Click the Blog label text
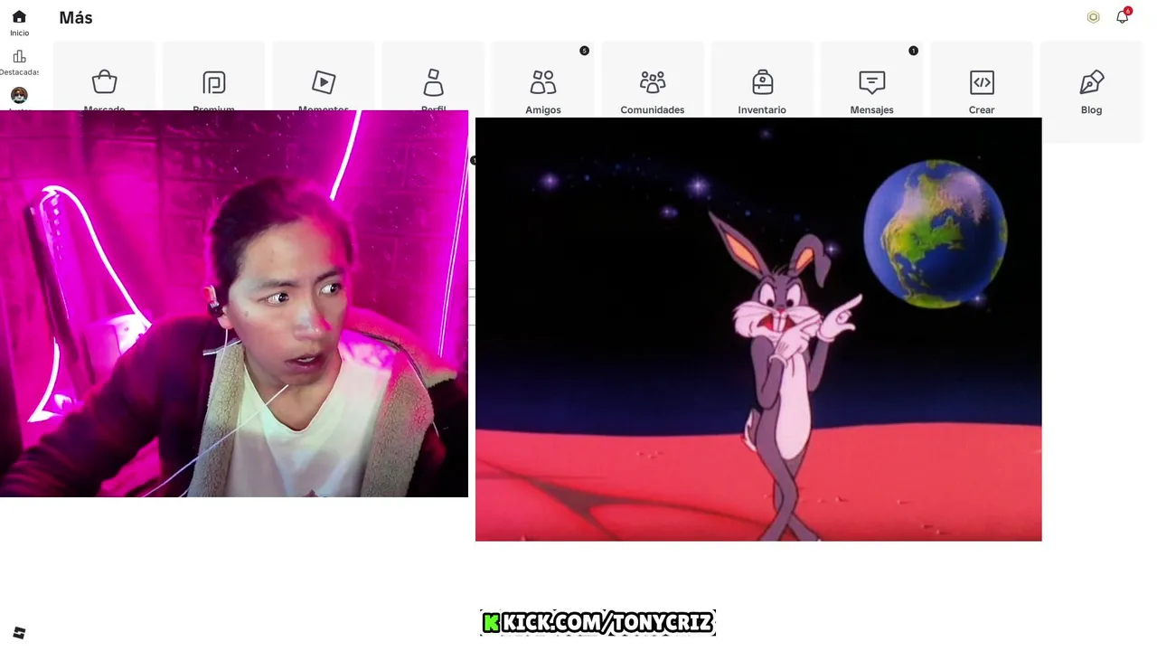This screenshot has width=1157, height=651. 1091,110
